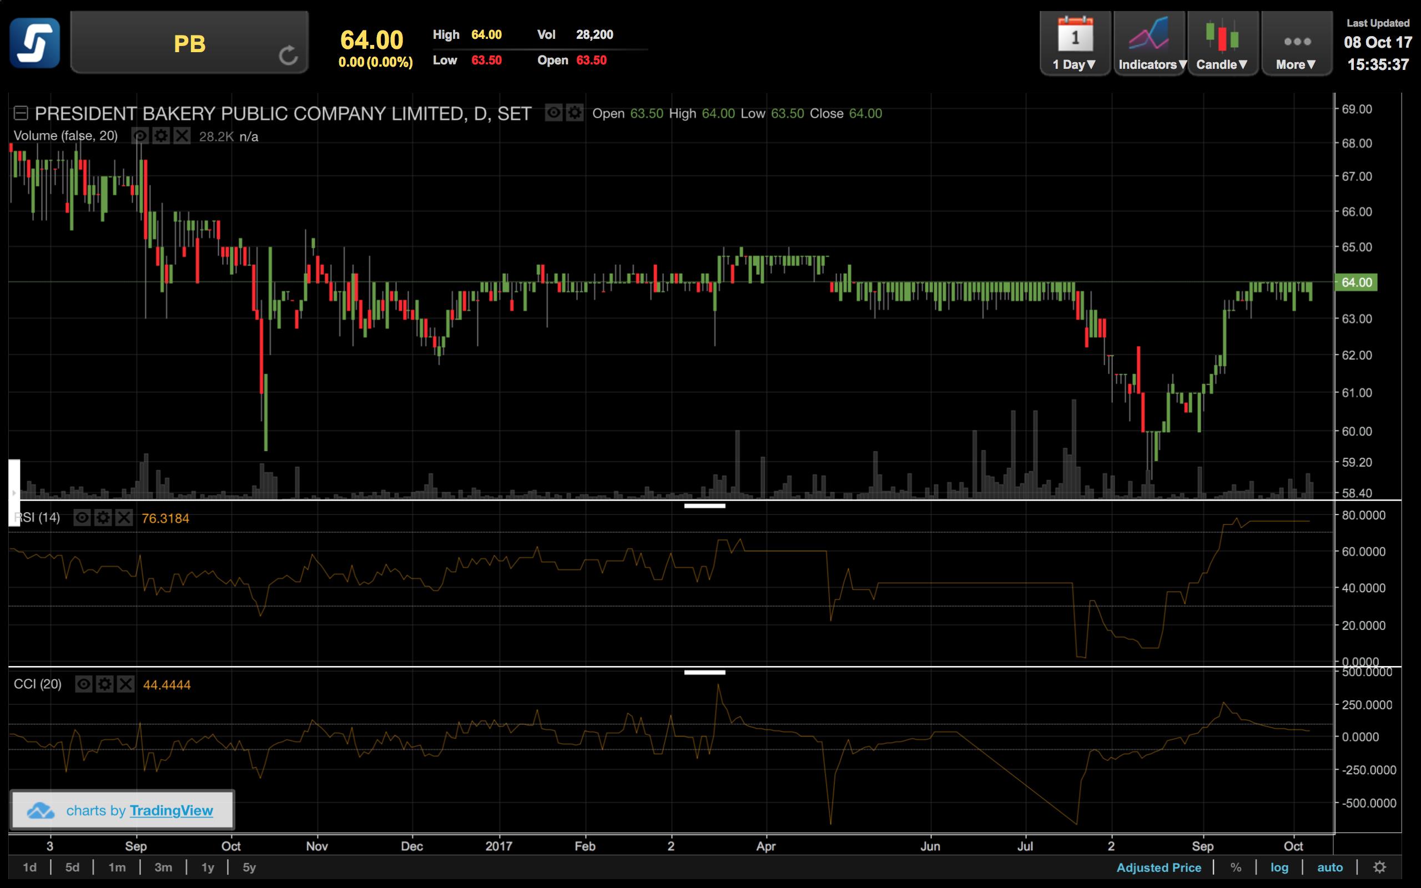Click the Jul label on the time axis
Viewport: 1421px width, 888px height.
[x=1025, y=846]
